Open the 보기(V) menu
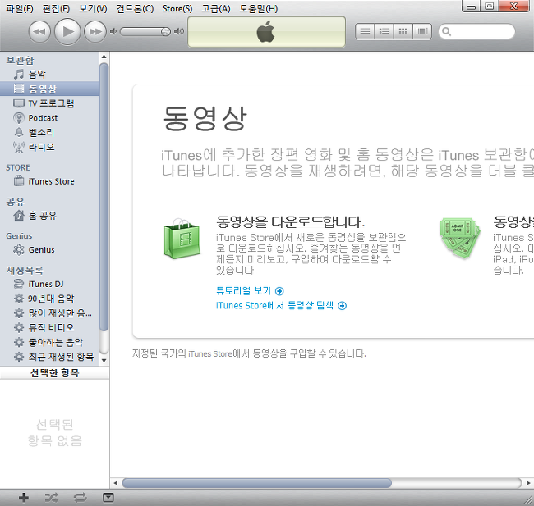534x506 pixels. (x=93, y=8)
